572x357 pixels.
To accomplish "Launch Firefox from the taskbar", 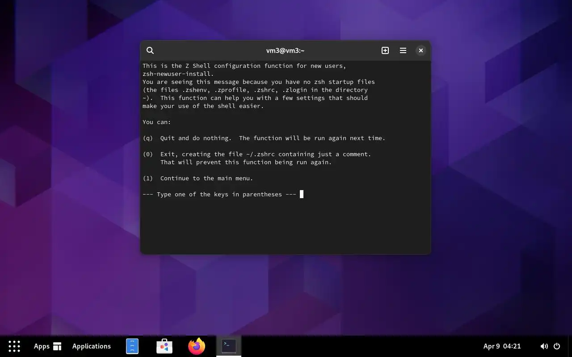I will tap(197, 346).
